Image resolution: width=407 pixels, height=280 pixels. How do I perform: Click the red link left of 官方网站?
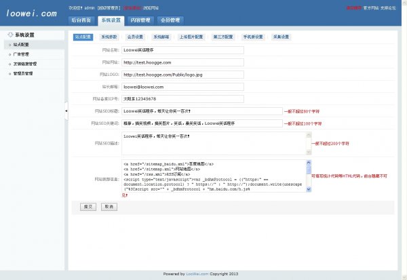(x=354, y=8)
